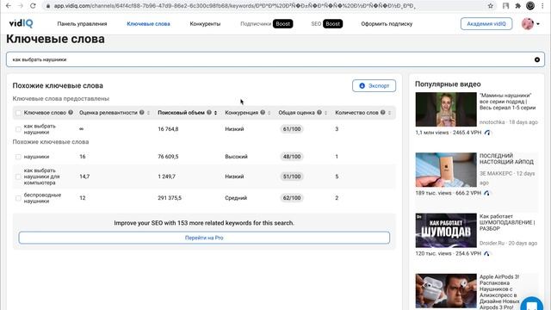Check the 'беспроводные наушники' row
The height and width of the screenshot is (310, 551).
18,198
